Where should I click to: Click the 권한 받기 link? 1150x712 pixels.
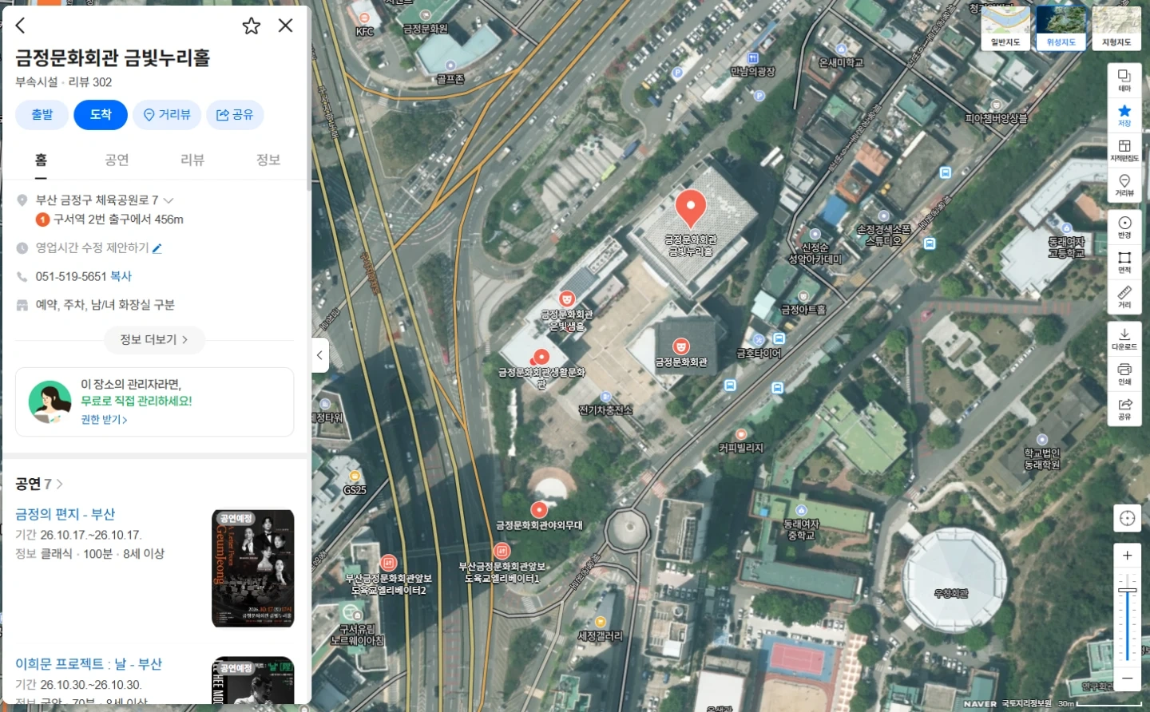click(104, 420)
